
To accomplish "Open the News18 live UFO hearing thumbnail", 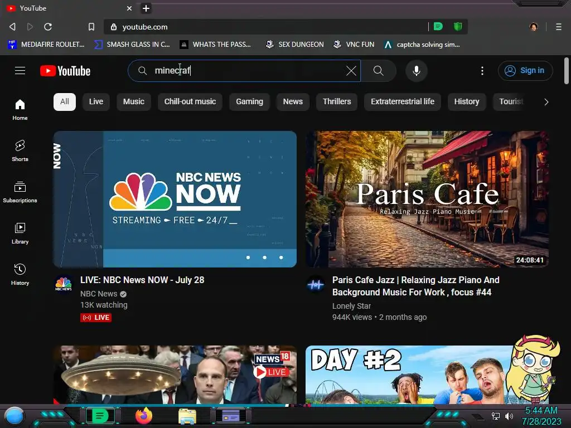I will pyautogui.click(x=175, y=374).
